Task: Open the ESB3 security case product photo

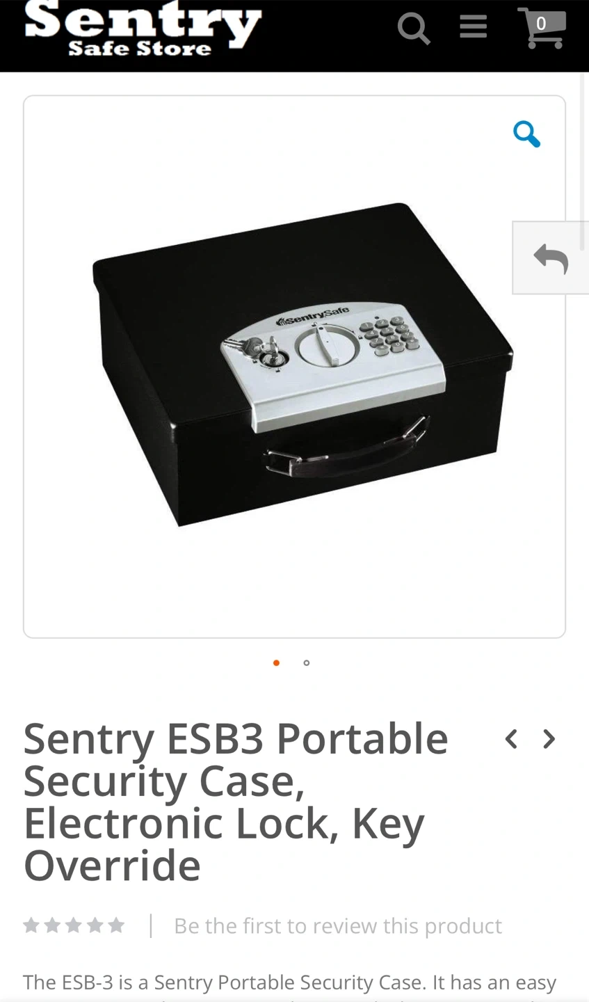Action: click(303, 365)
